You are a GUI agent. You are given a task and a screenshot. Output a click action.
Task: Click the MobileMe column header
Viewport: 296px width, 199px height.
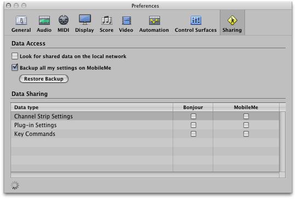[x=246, y=107]
